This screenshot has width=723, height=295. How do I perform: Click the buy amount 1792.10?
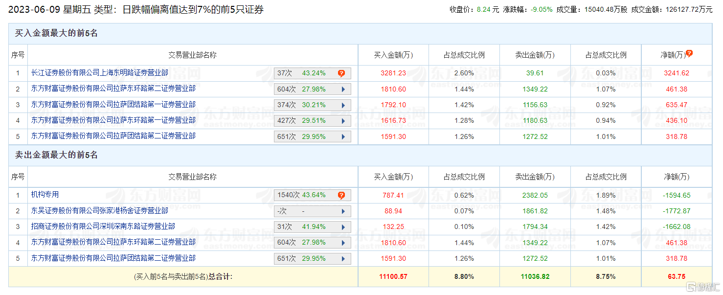pyautogui.click(x=393, y=105)
